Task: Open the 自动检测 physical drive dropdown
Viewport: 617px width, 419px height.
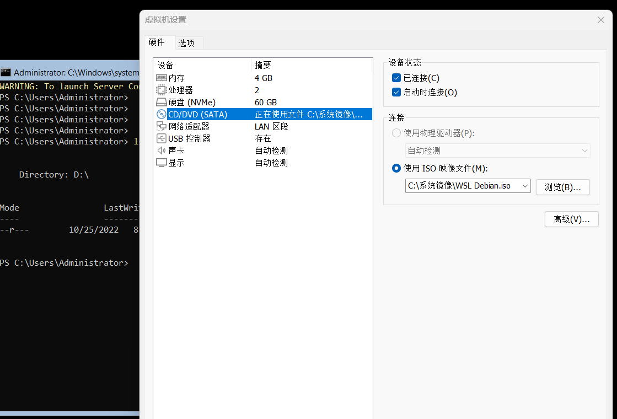Action: pos(497,151)
